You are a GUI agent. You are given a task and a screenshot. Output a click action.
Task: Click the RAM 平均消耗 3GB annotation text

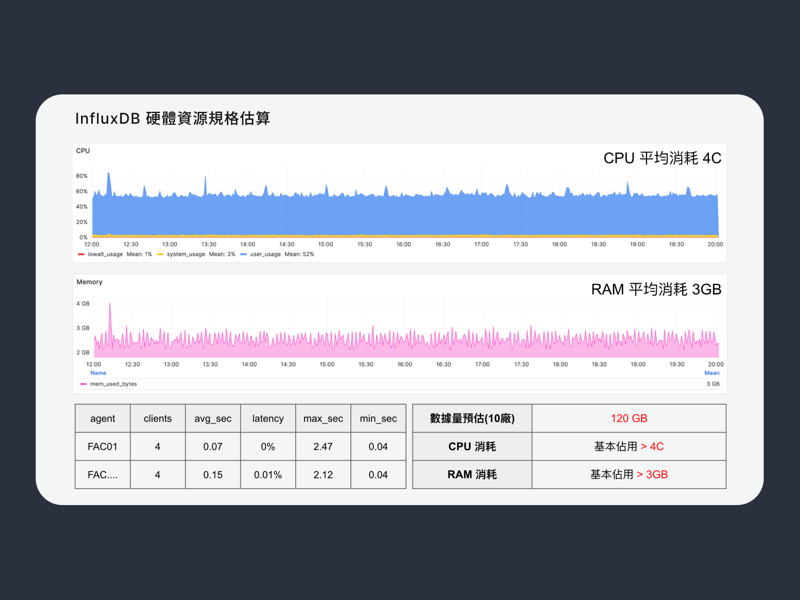coord(656,290)
